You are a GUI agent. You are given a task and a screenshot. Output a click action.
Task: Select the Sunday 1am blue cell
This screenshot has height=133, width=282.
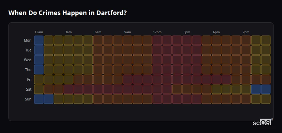(x=49, y=99)
